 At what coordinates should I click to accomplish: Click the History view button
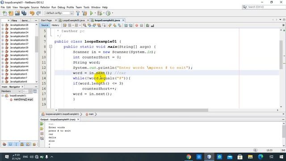[55, 25]
